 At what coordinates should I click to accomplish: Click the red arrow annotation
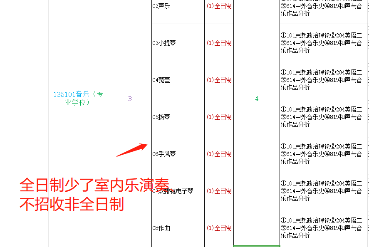pyautogui.click(x=132, y=150)
